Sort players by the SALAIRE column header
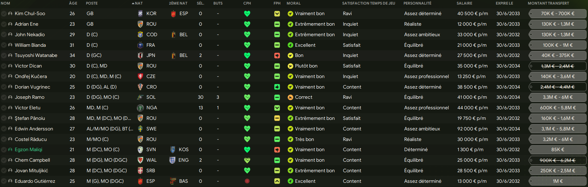This screenshot has width=588, height=187. click(464, 3)
